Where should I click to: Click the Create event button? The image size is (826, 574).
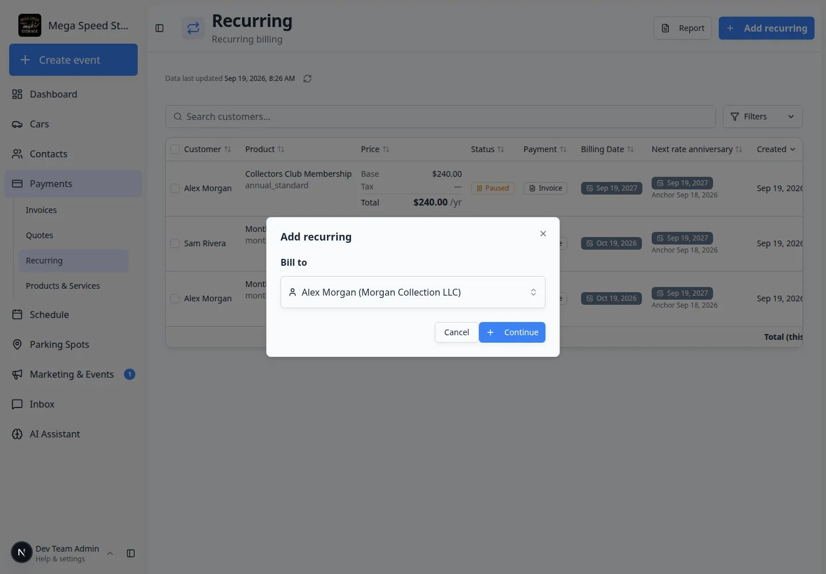pos(73,60)
